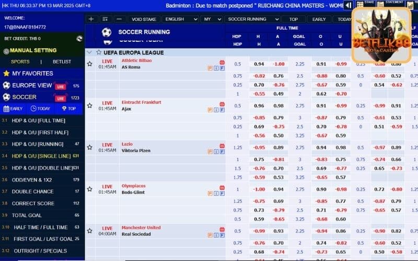Open HDP & O/U [Single Line] menu
The width and height of the screenshot is (418, 261).
[42, 156]
